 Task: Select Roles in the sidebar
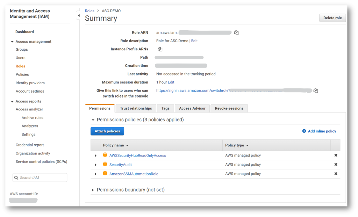tap(21, 66)
